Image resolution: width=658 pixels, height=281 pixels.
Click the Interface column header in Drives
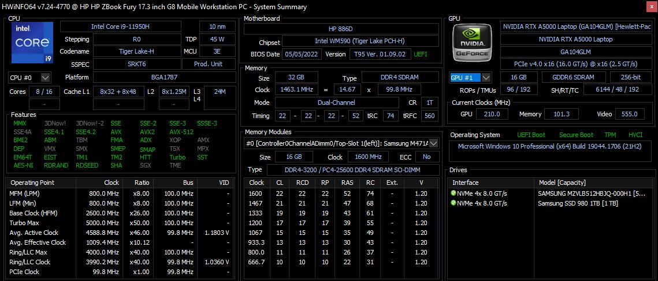(x=490, y=183)
